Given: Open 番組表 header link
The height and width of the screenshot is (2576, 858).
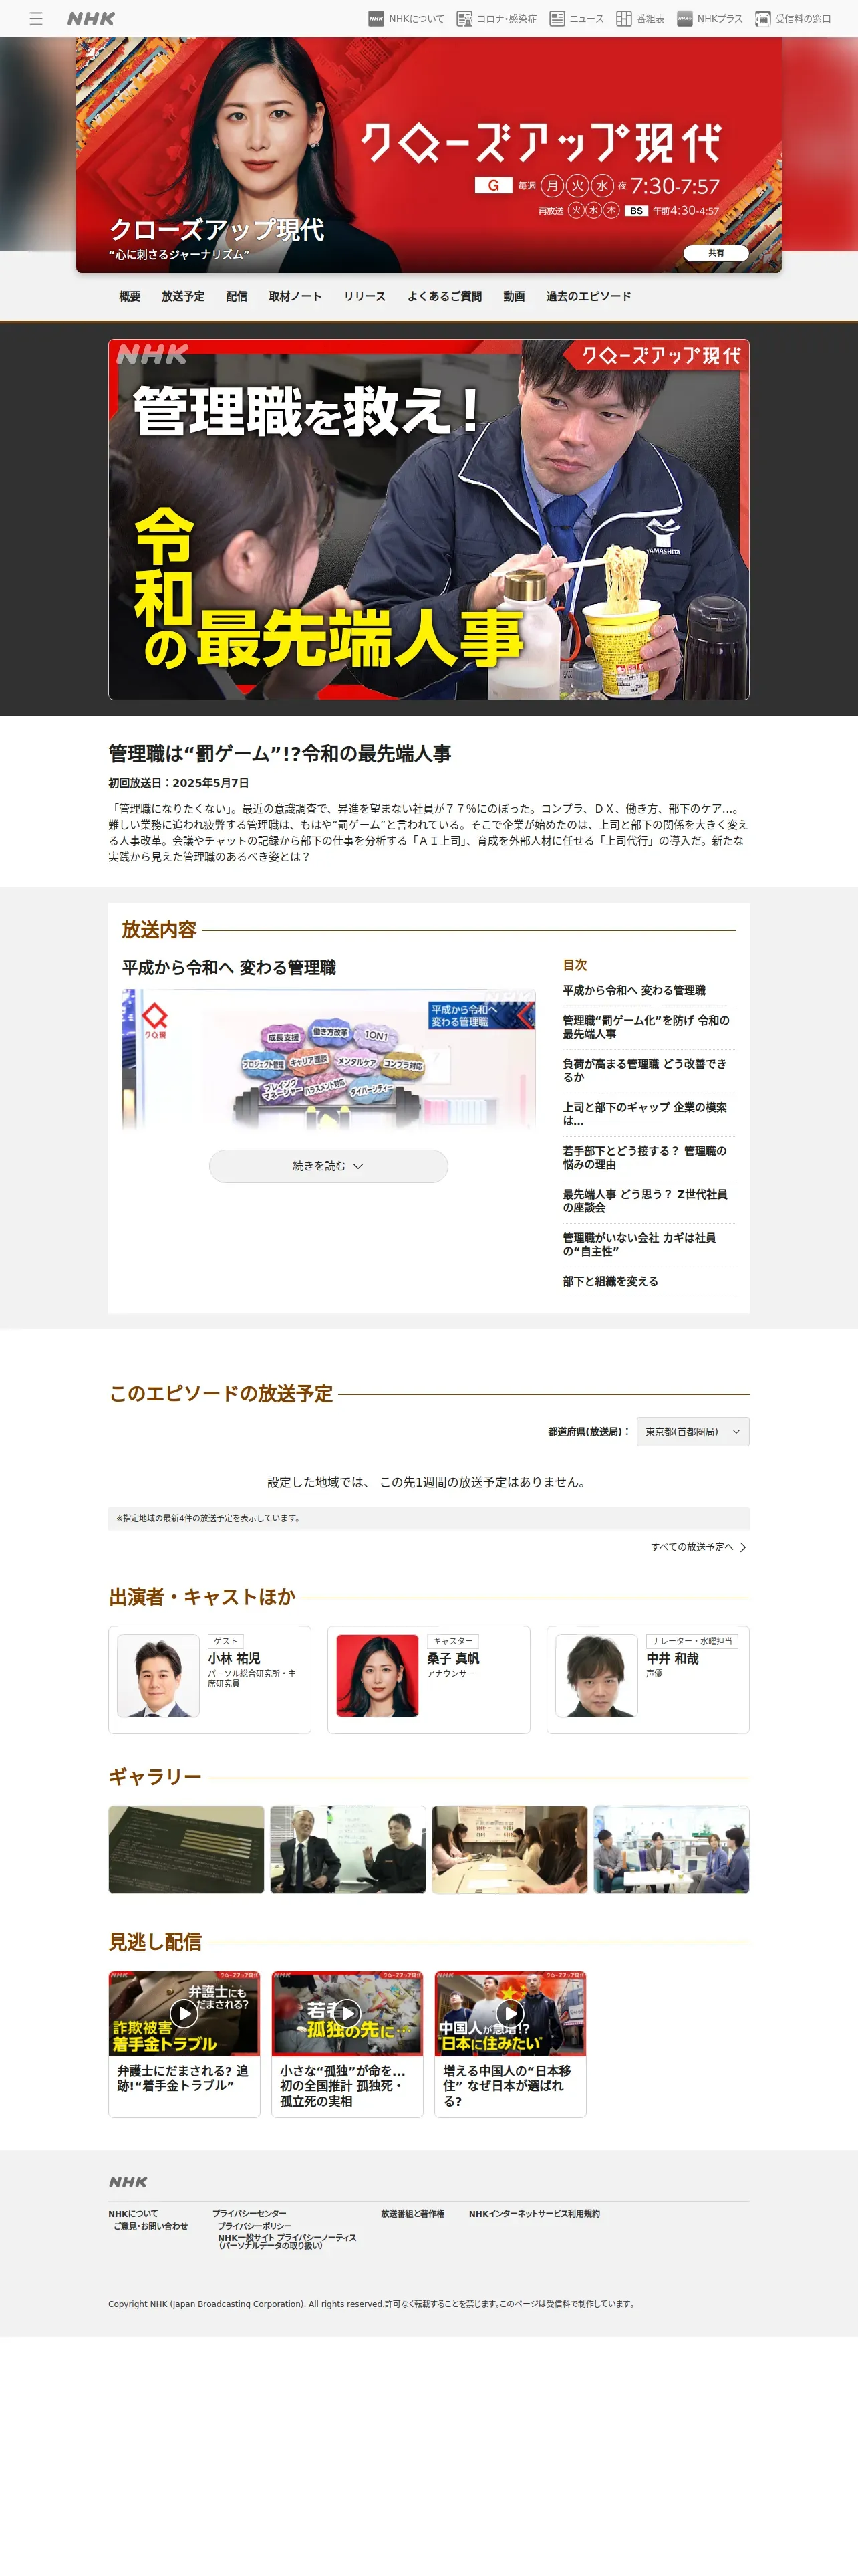Looking at the screenshot, I should [x=640, y=19].
